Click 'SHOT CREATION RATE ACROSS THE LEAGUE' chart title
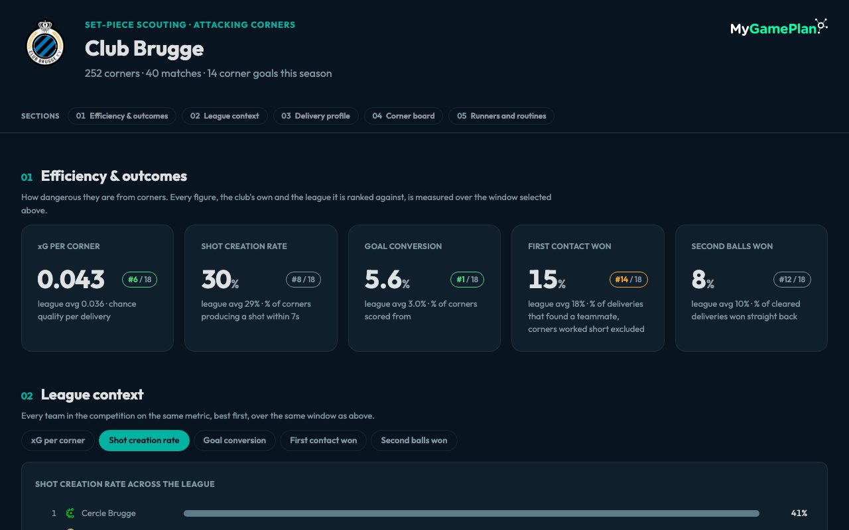Image resolution: width=849 pixels, height=530 pixels. [x=125, y=484]
